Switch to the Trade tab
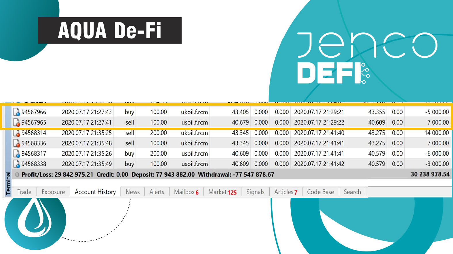 point(24,192)
